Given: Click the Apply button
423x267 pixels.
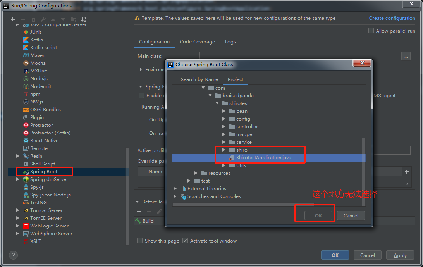Looking at the screenshot, I should pos(400,255).
